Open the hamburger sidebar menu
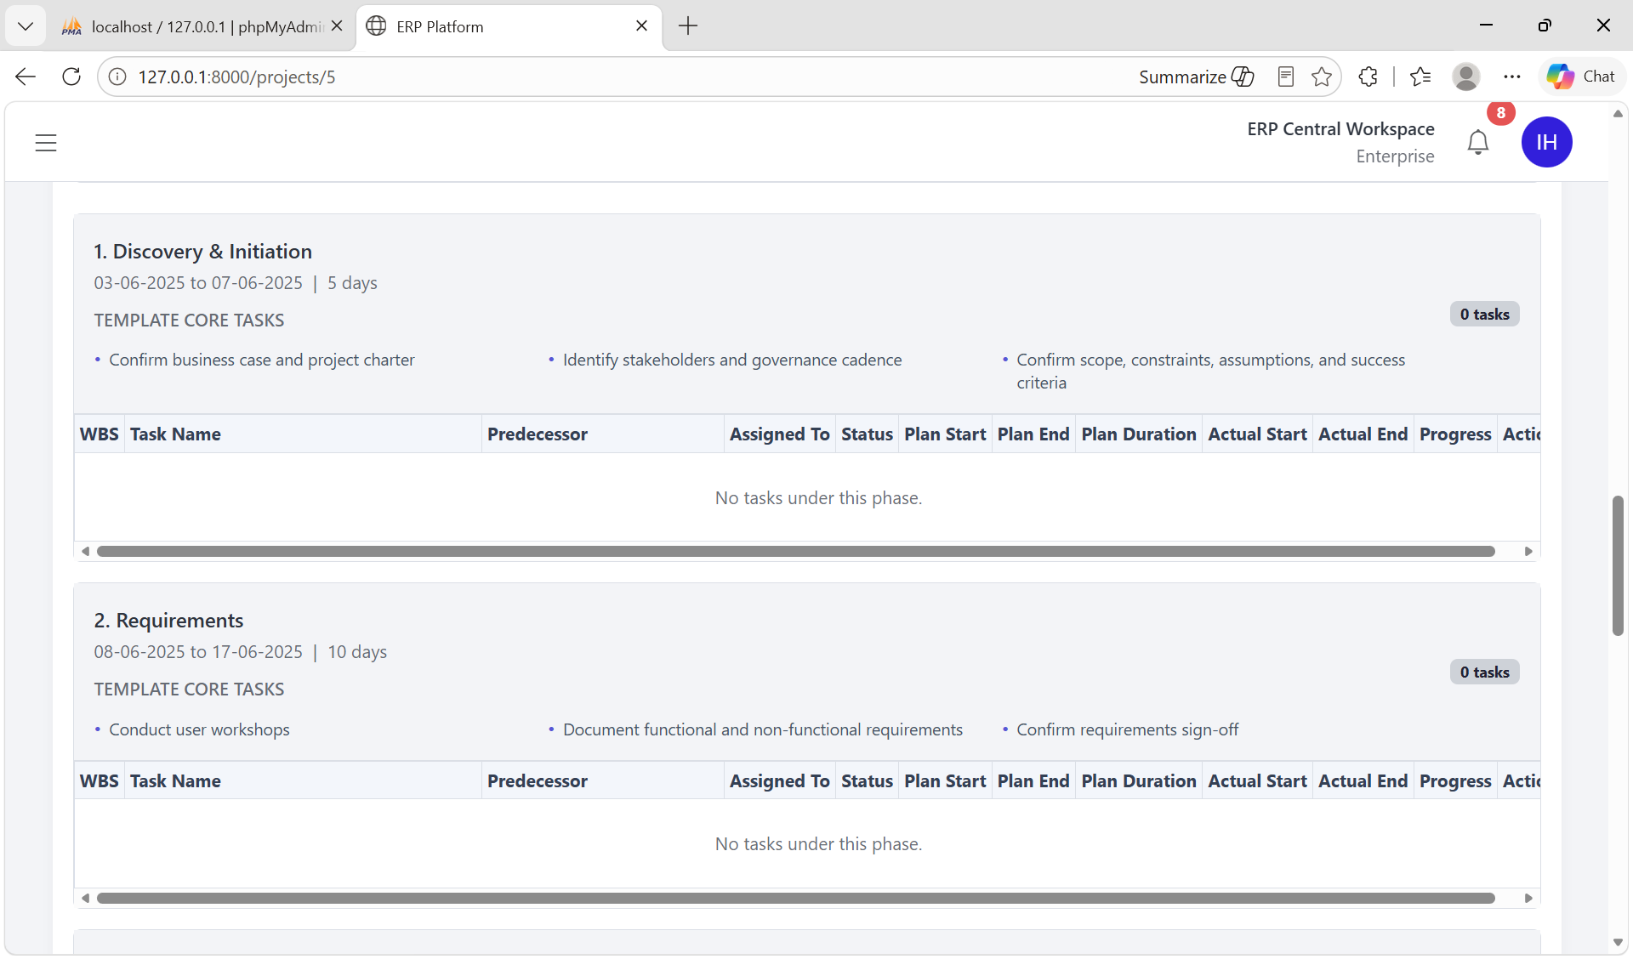This screenshot has width=1633, height=959. pos(46,143)
